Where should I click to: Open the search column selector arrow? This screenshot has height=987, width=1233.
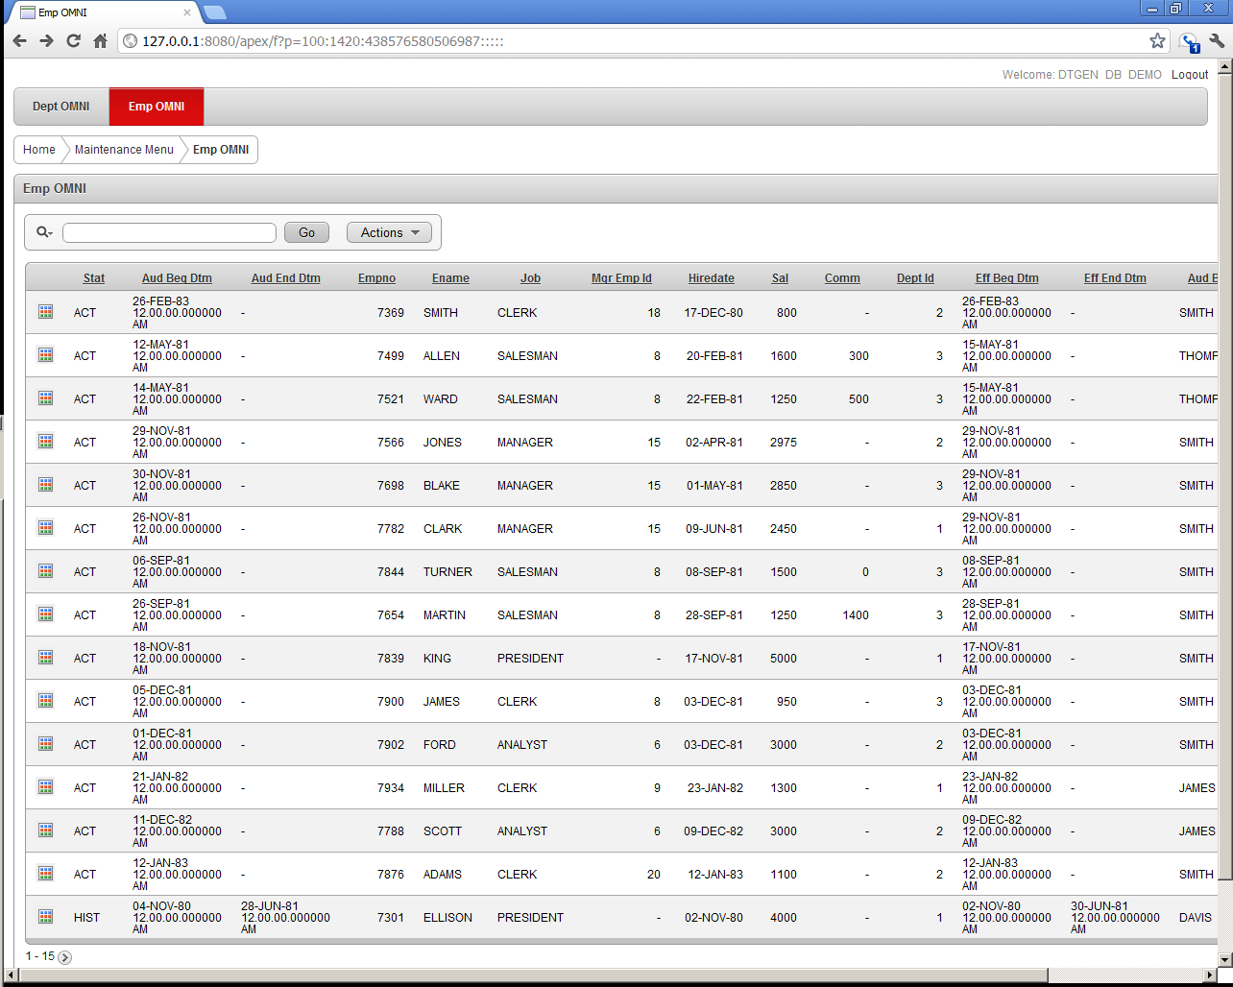51,235
